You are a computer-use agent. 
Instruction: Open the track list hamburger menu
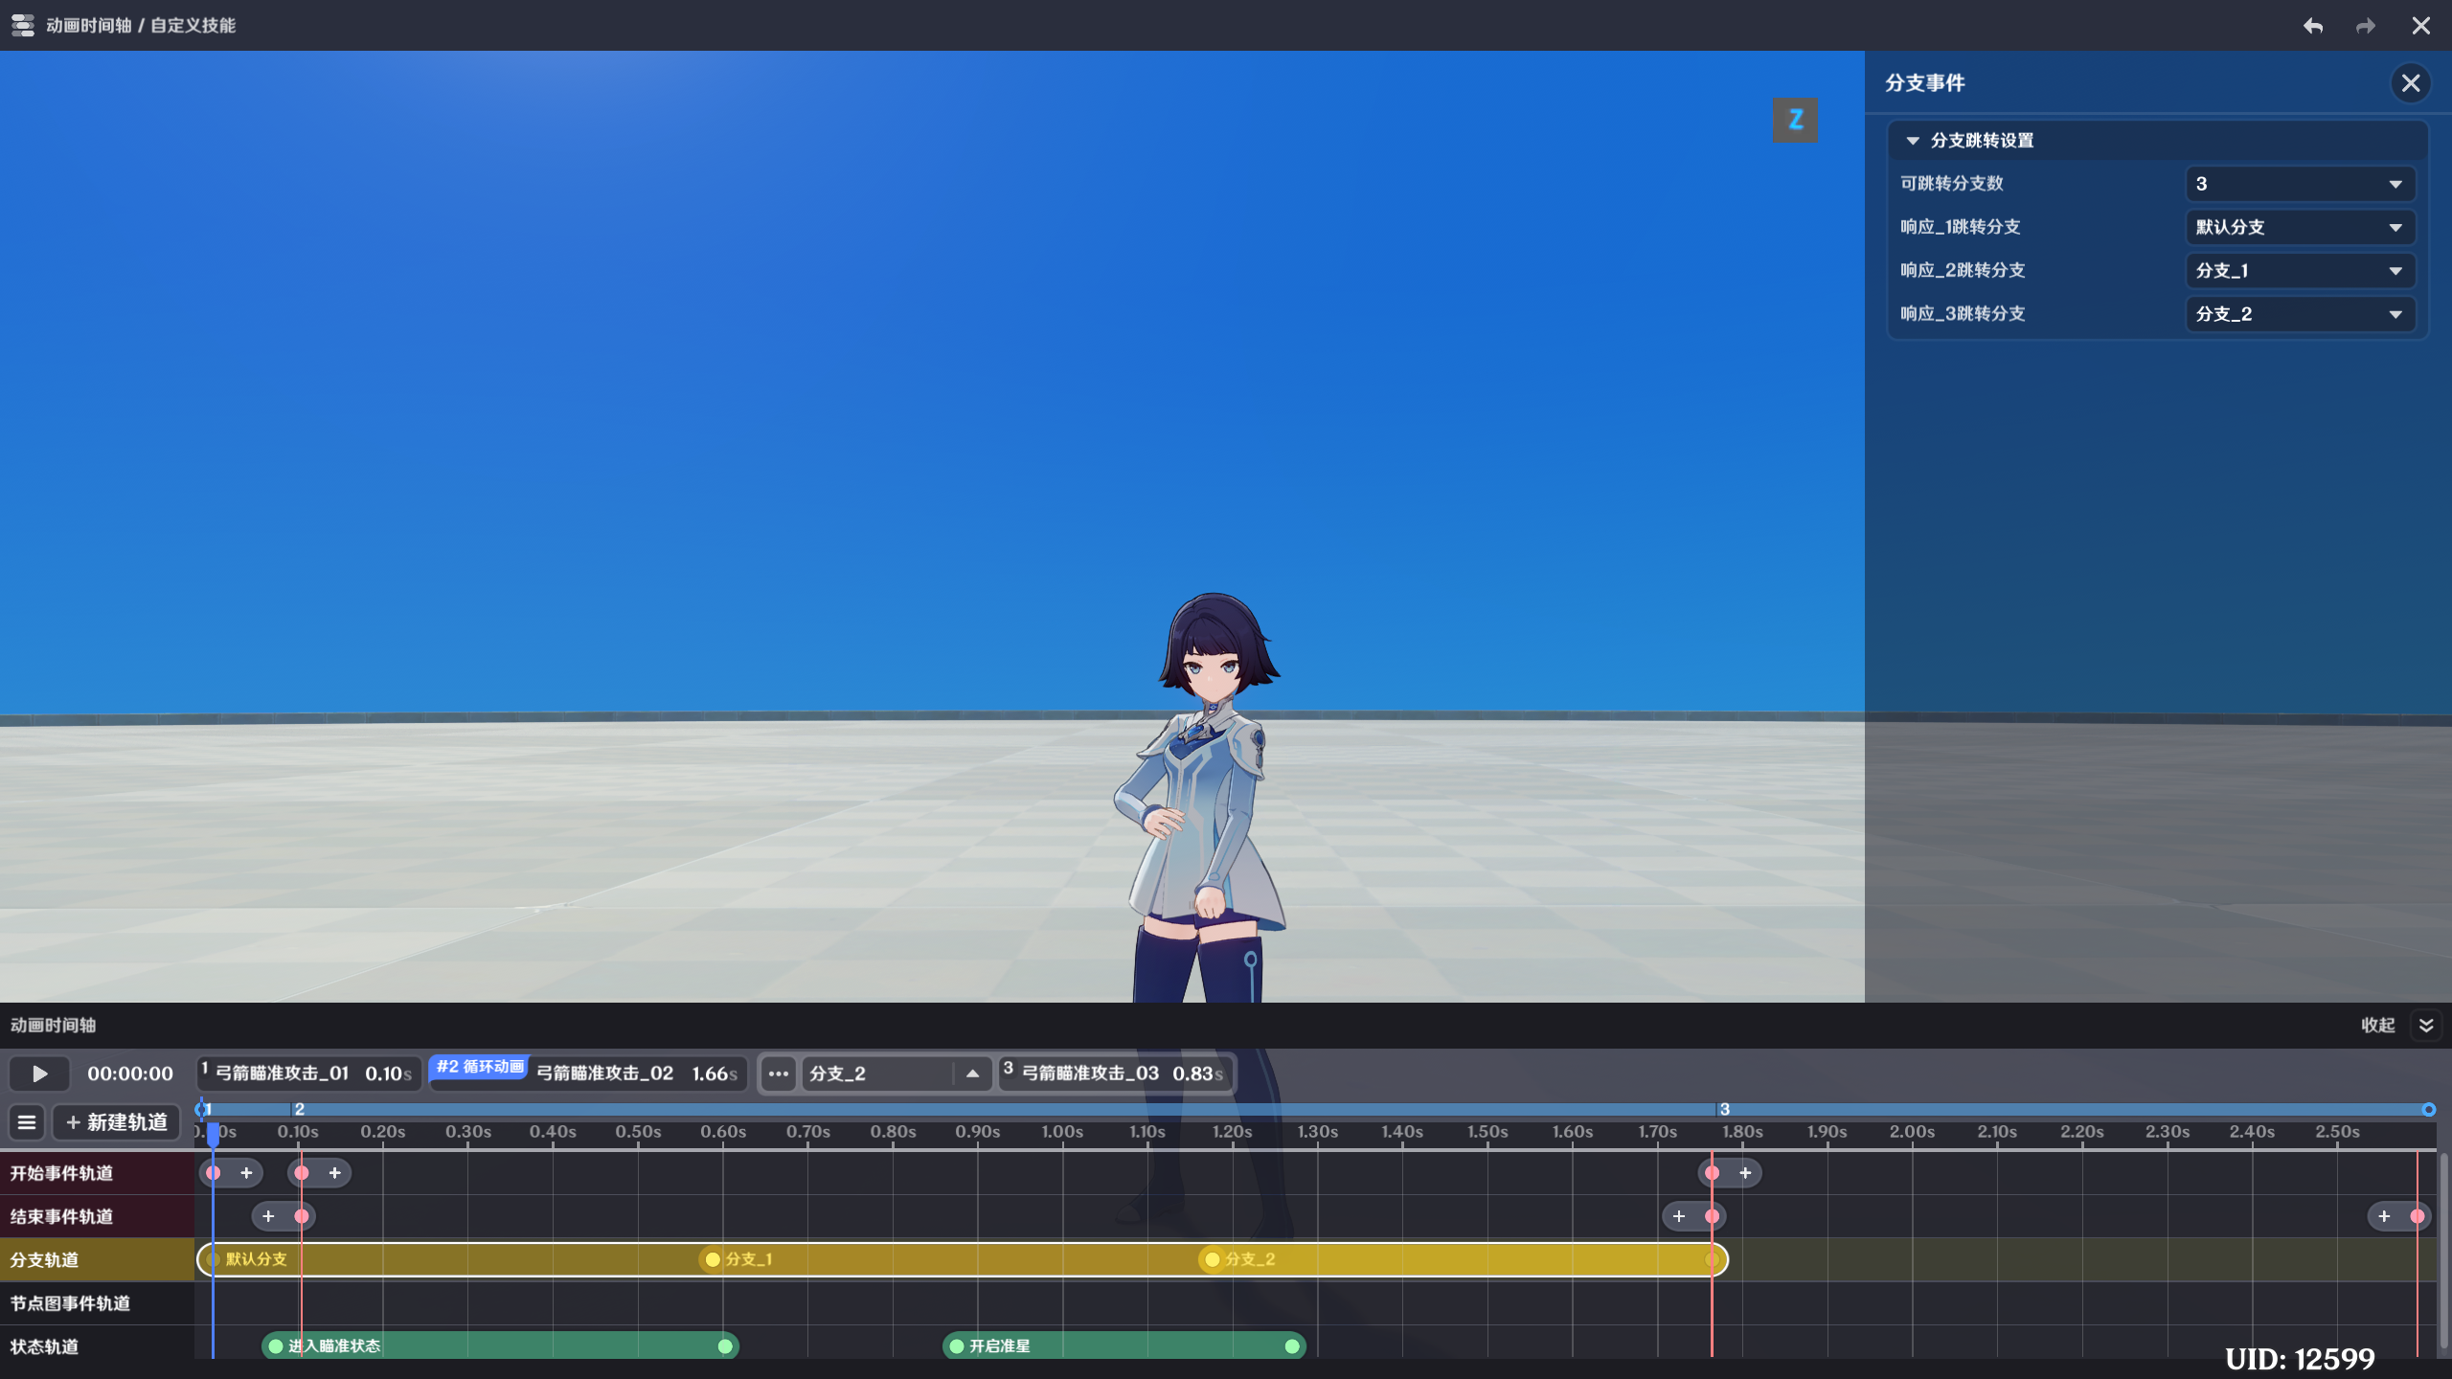click(x=27, y=1122)
